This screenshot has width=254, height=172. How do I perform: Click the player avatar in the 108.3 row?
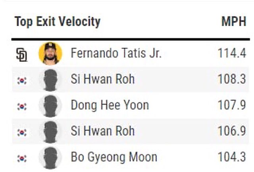pyautogui.click(x=50, y=80)
